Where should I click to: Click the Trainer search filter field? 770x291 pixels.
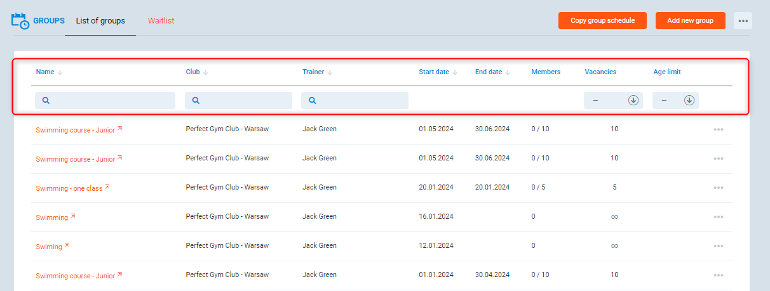(x=355, y=100)
